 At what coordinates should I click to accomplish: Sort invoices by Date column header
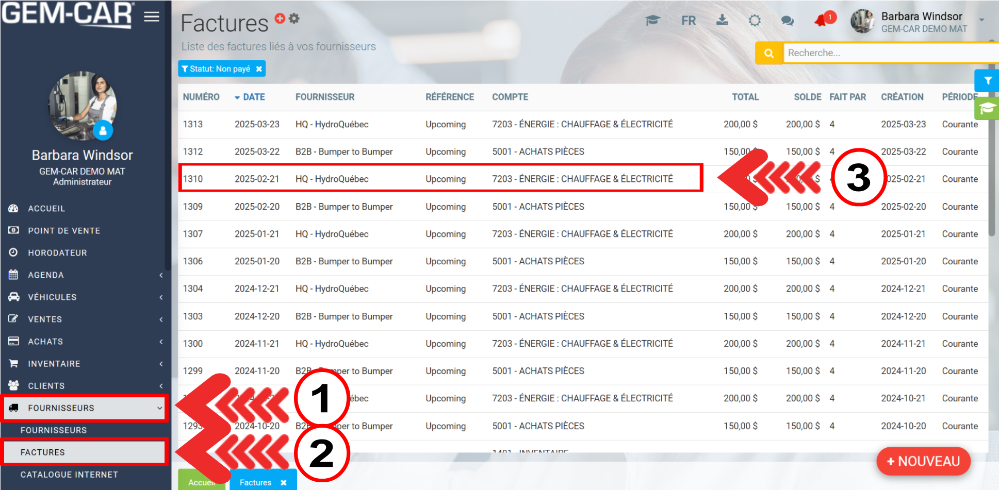253,97
